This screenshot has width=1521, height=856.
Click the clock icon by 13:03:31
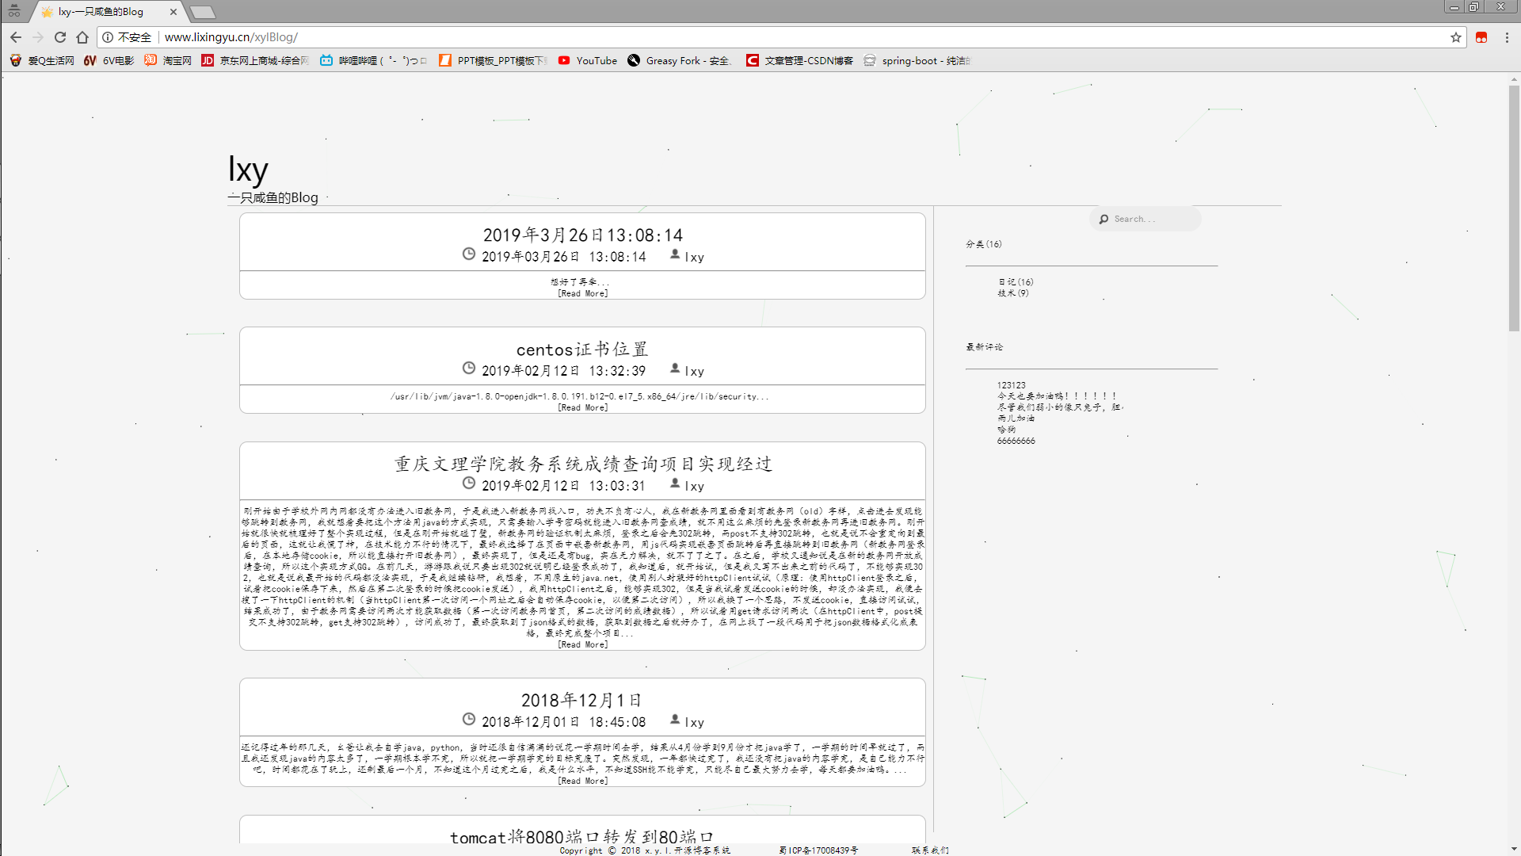coord(469,483)
